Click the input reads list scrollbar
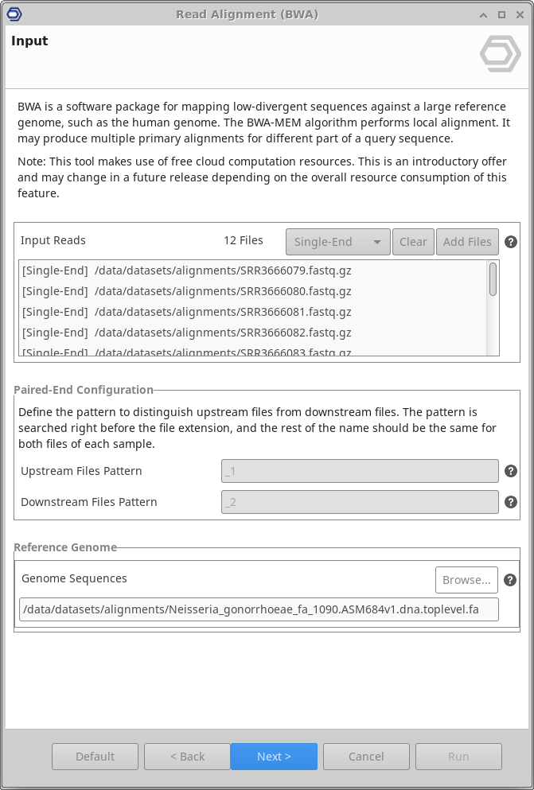Viewport: 534px width, 790px height. (493, 279)
